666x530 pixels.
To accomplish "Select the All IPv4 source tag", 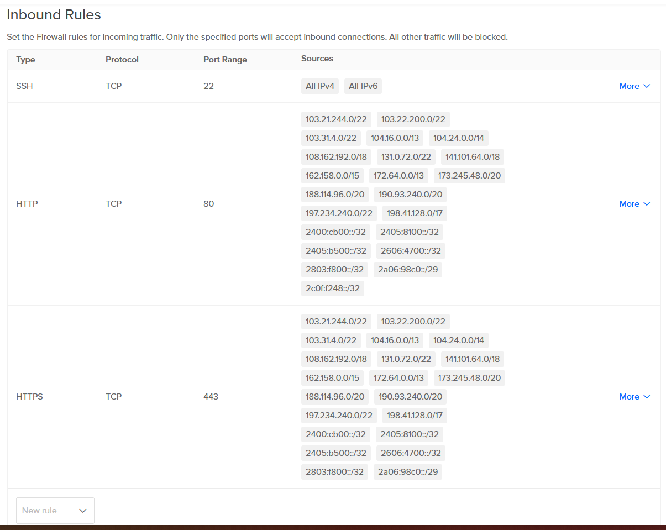I will pyautogui.click(x=320, y=86).
